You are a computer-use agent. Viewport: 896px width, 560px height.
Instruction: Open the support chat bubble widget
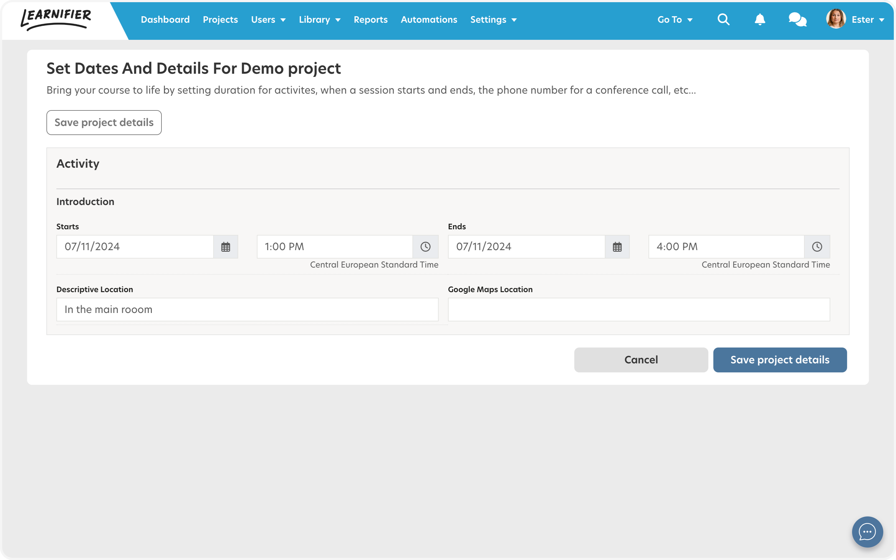coord(867,532)
